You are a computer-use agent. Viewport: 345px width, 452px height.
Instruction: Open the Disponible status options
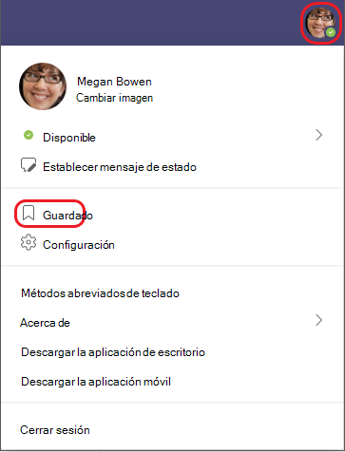[172, 137]
